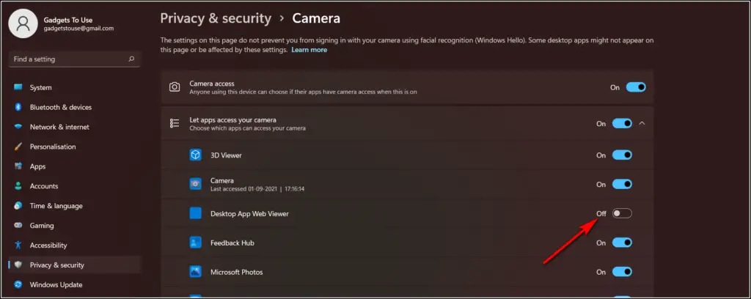This screenshot has height=299, width=751.
Task: Click the Bluetooth & devices icon
Action: click(x=18, y=107)
